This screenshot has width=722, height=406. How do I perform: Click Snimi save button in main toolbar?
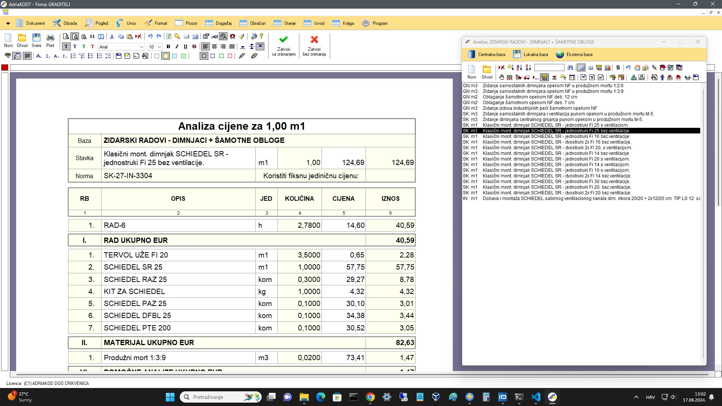pos(36,41)
